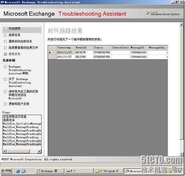The height and width of the screenshot is (176, 185).
Task: Click 请将有关此工具的反馈和意见发送给 Microsoft
Action: [x=23, y=95]
